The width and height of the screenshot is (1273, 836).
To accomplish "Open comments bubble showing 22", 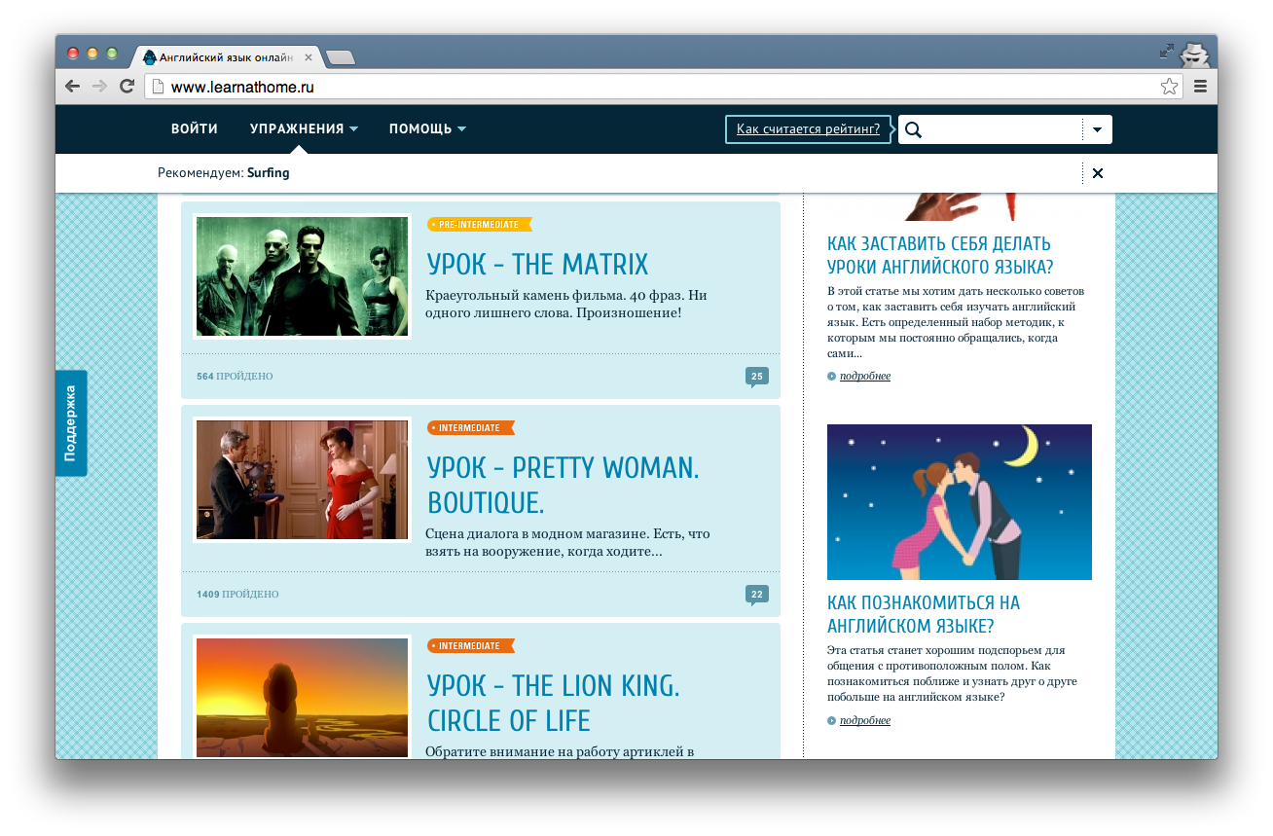I will click(x=757, y=595).
